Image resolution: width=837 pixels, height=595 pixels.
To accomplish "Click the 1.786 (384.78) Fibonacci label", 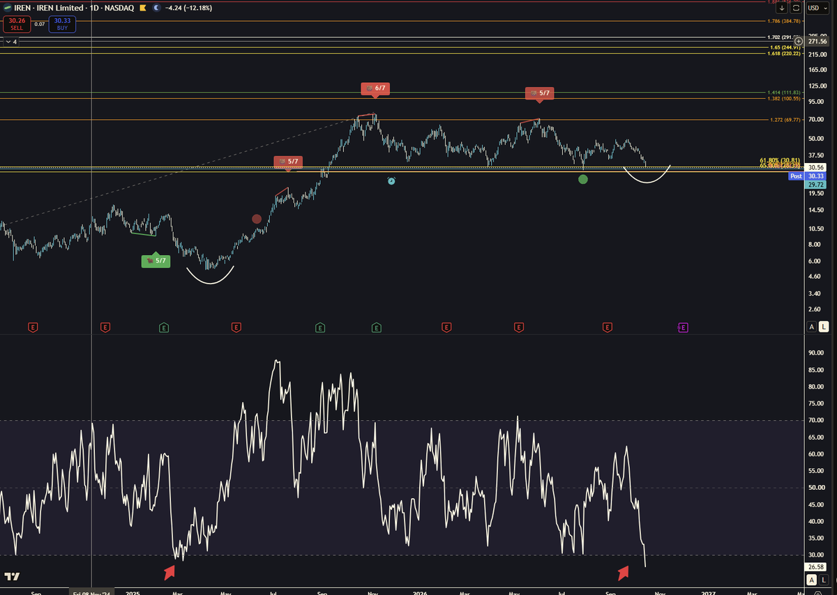I will (785, 22).
